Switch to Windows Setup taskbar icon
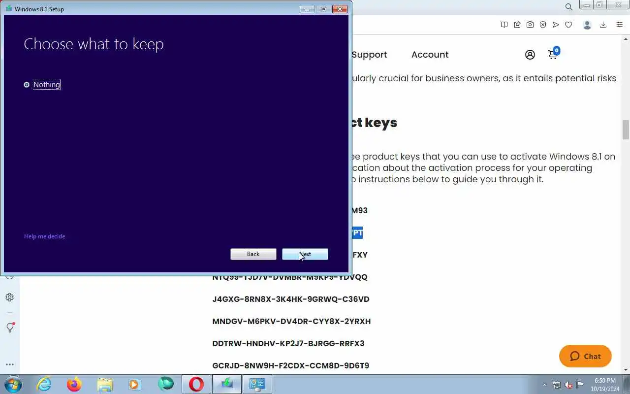 pyautogui.click(x=227, y=384)
